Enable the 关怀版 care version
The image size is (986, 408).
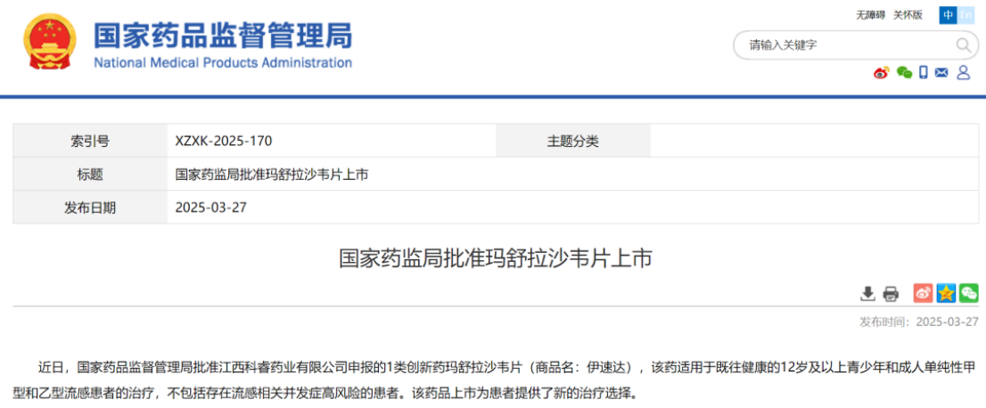coord(908,15)
